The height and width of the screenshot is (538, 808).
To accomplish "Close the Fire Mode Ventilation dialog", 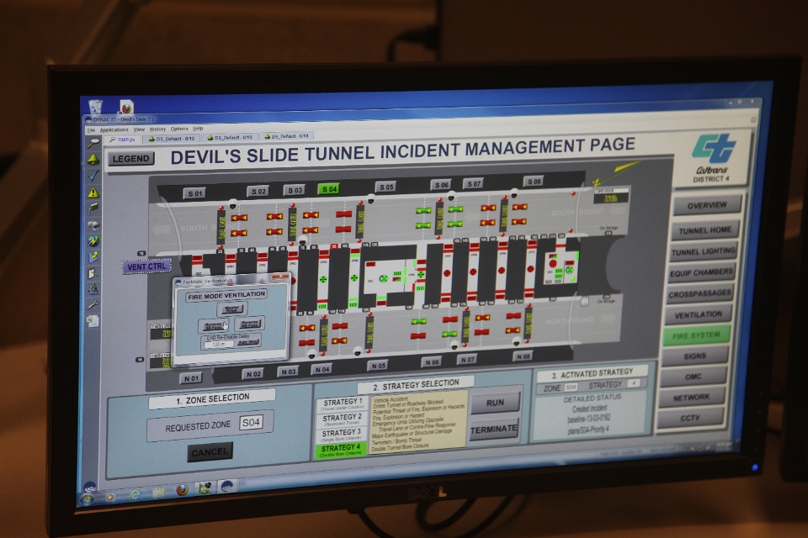I will [x=279, y=277].
